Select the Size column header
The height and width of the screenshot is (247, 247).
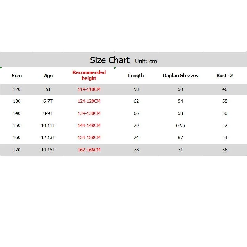17,76
